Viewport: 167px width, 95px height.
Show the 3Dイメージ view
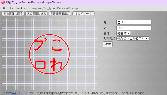83,14
